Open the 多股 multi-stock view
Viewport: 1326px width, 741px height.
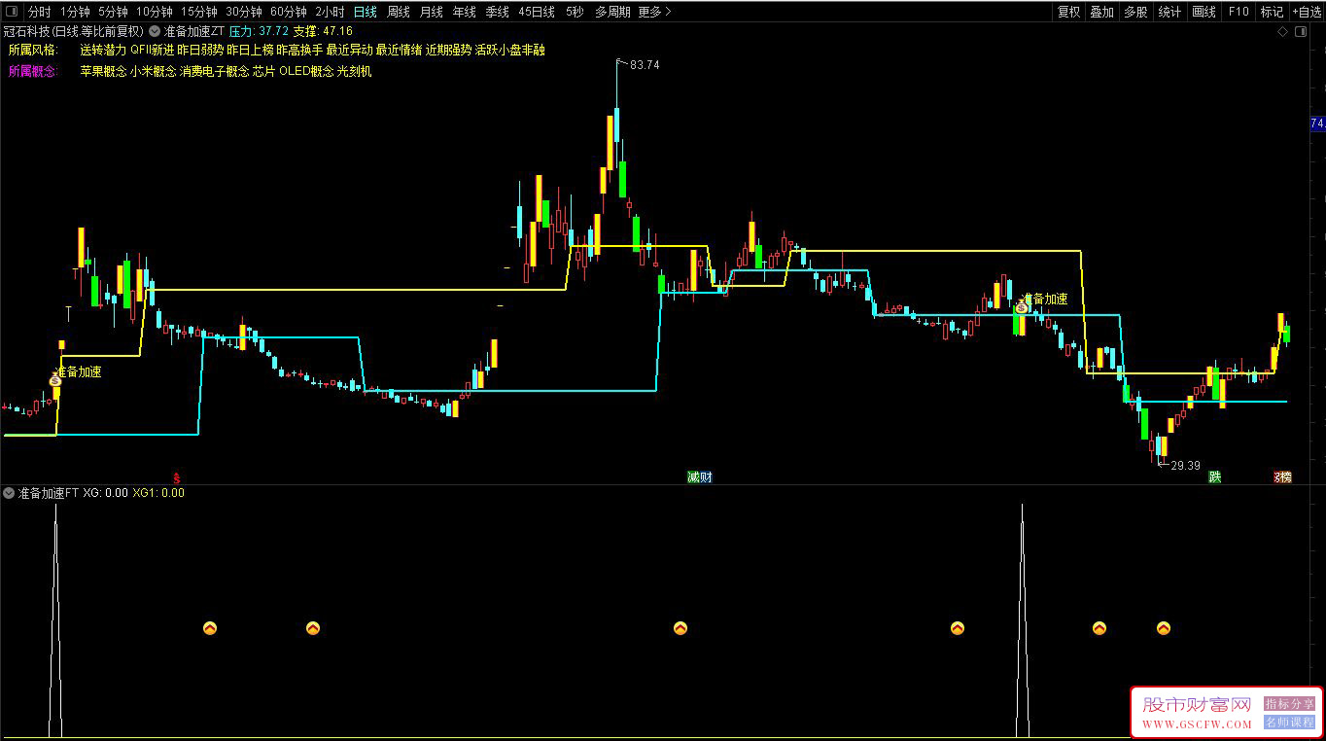coord(1135,12)
